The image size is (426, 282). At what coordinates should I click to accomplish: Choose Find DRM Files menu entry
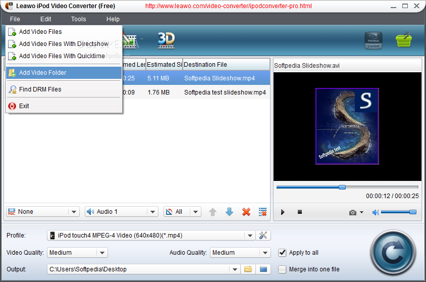pyautogui.click(x=64, y=89)
